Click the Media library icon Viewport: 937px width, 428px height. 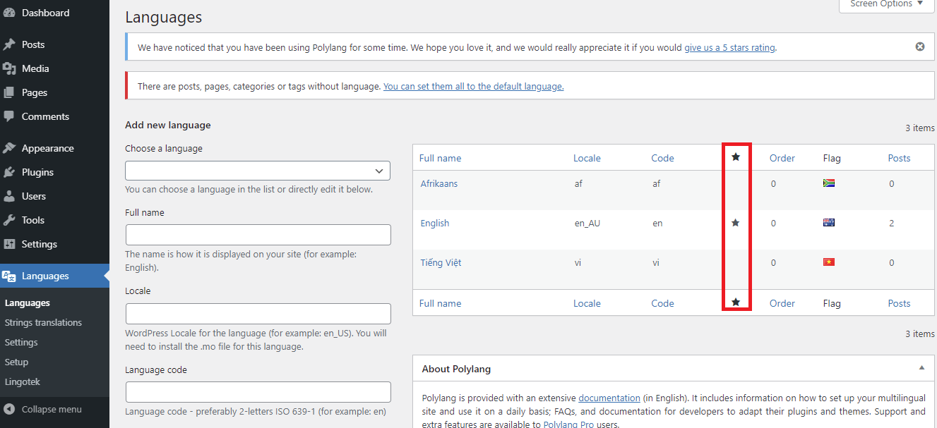point(9,68)
